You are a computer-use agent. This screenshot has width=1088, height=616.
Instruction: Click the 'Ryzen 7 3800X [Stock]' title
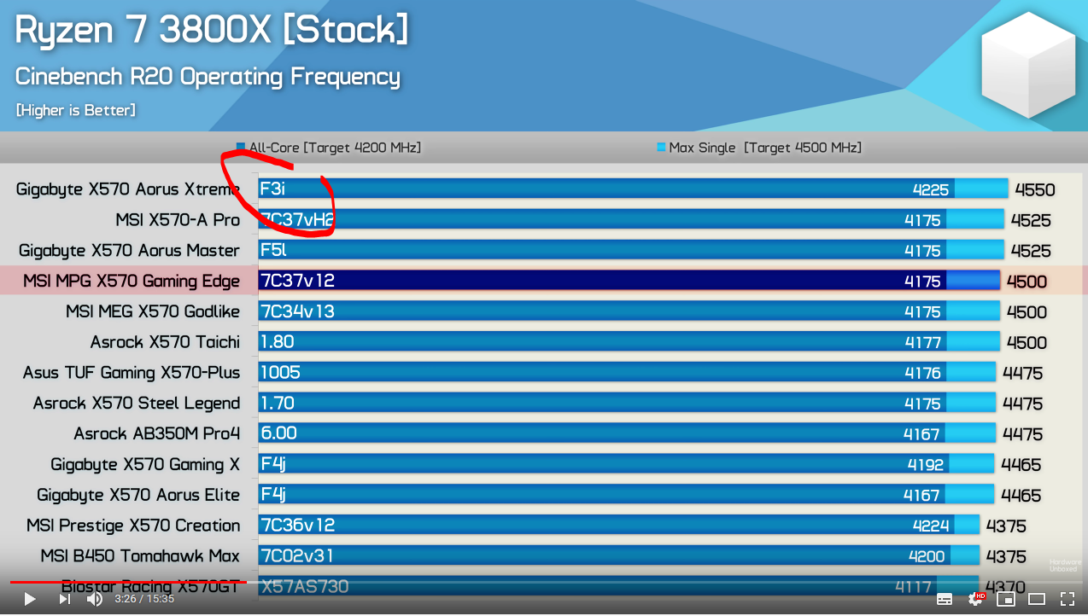pos(212,31)
